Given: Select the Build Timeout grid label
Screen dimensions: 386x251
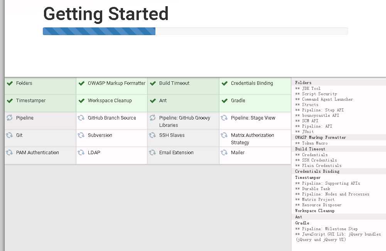Looking at the screenshot, I should click(174, 83).
